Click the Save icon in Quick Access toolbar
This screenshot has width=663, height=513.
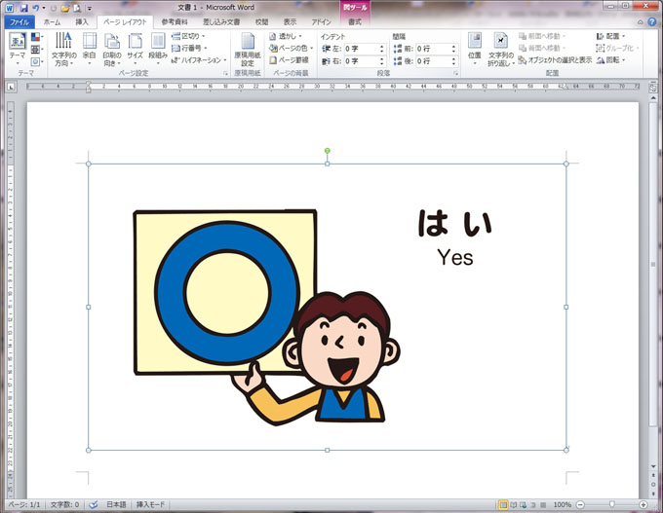(23, 8)
